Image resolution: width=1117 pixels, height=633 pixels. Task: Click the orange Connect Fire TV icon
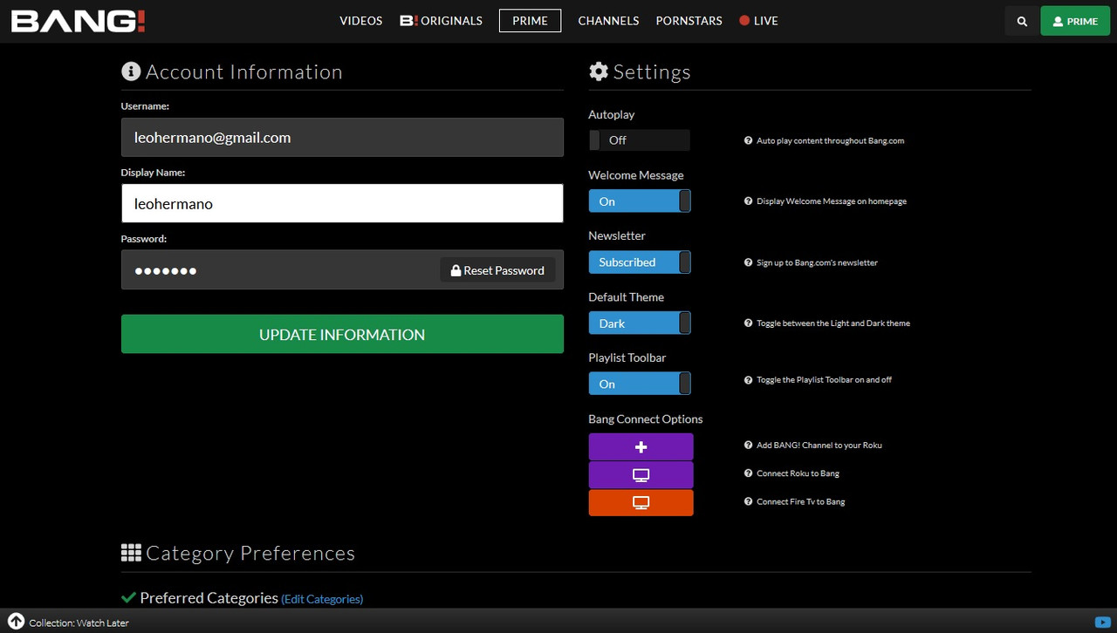[641, 503]
